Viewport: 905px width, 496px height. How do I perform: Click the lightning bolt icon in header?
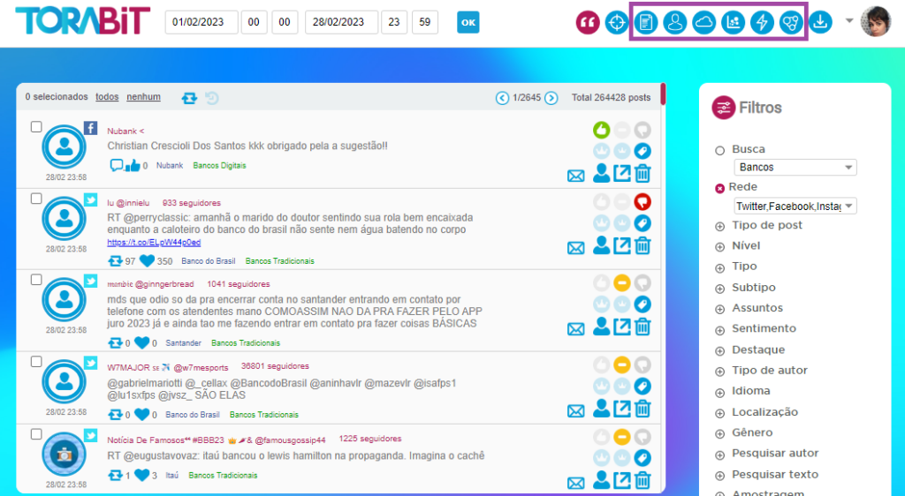coord(762,23)
